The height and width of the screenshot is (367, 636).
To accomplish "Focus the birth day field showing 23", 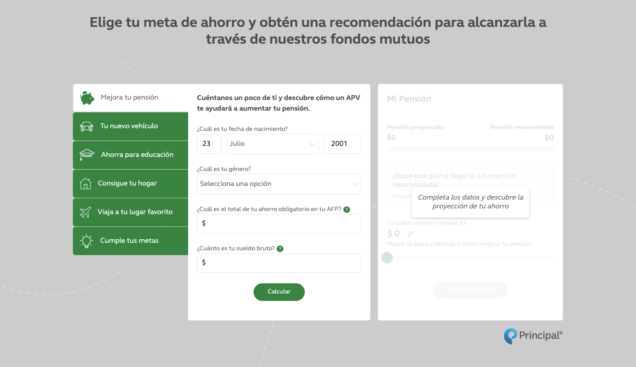I will coord(209,144).
